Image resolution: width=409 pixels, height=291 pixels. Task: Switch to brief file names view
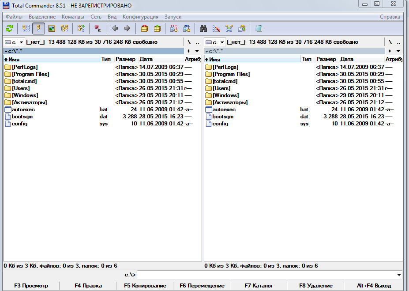26,28
